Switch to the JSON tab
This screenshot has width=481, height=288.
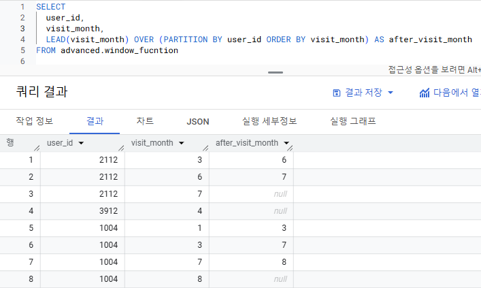197,121
